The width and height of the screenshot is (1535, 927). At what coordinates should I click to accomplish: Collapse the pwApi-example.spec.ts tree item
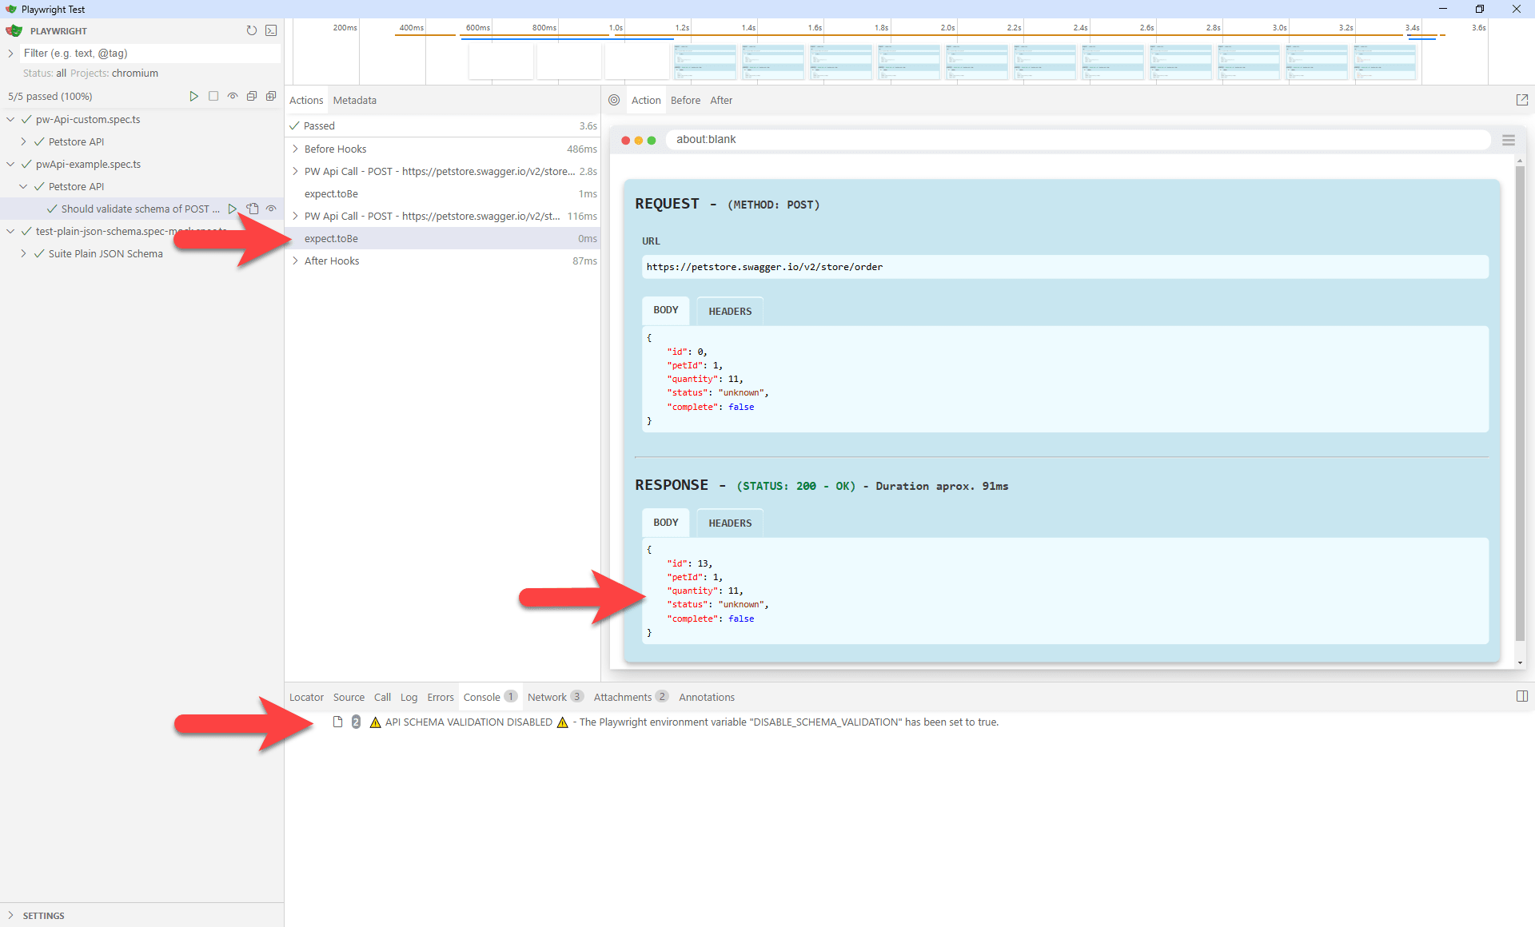10,164
